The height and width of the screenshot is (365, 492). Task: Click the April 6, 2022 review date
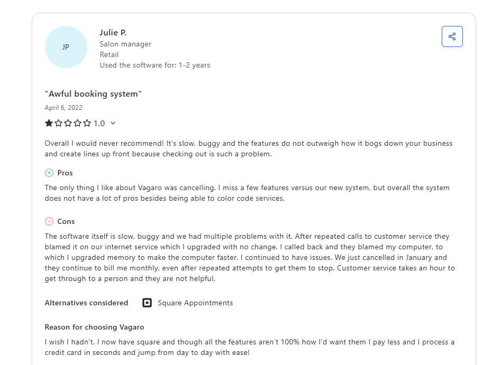point(63,108)
